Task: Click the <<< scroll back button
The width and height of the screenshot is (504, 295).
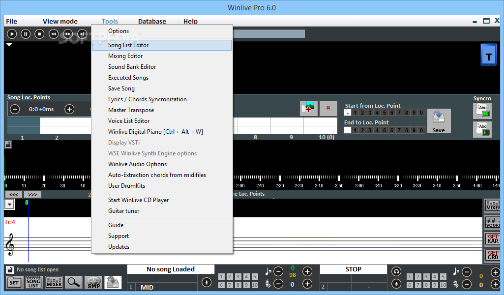Action: (x=13, y=195)
